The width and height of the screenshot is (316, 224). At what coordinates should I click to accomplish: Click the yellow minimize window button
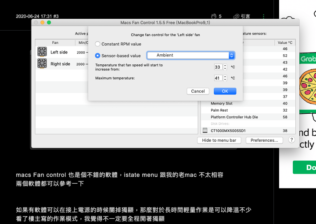click(x=42, y=22)
